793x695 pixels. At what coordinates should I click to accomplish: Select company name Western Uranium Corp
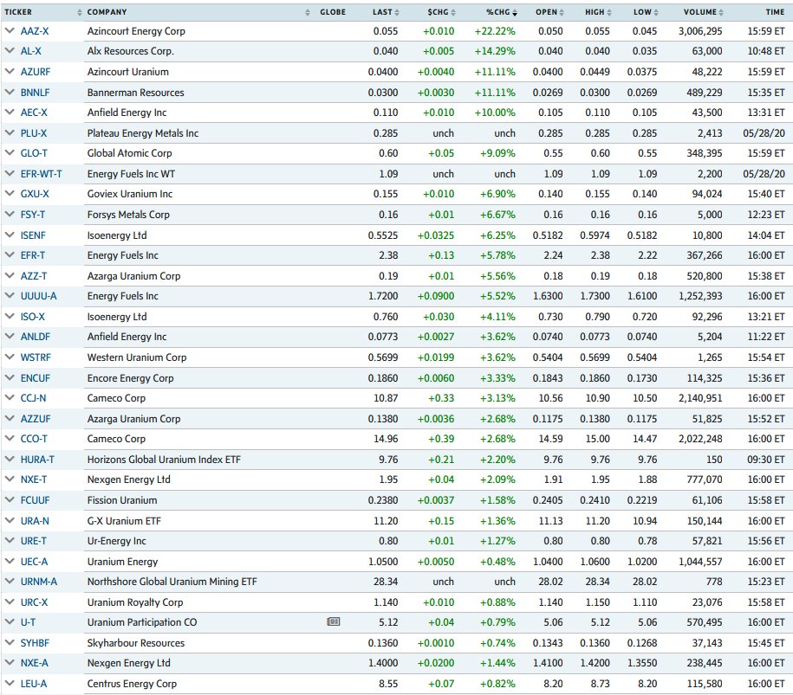[x=137, y=357]
